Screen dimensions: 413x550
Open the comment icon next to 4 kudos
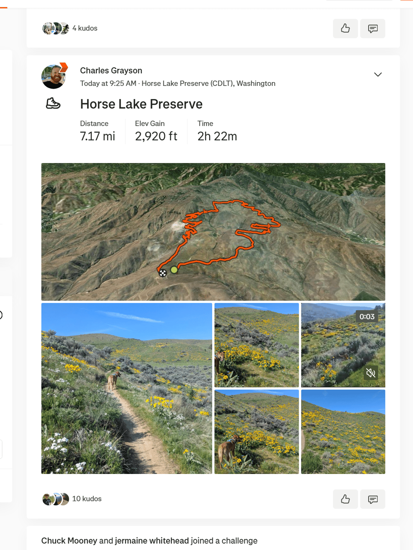point(373,28)
